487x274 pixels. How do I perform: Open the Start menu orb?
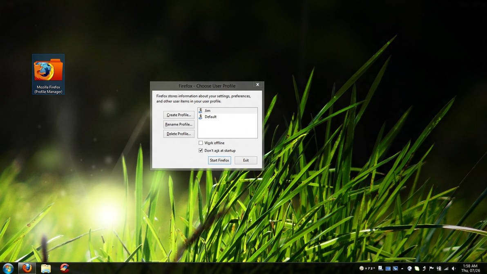click(x=9, y=268)
